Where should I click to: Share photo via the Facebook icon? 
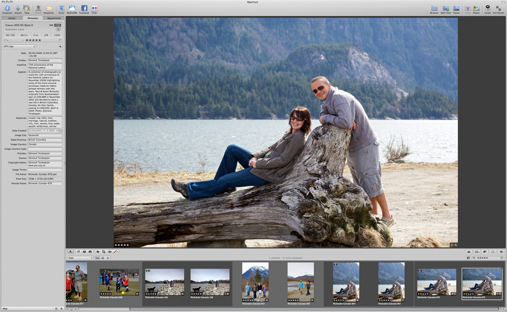[x=84, y=8]
